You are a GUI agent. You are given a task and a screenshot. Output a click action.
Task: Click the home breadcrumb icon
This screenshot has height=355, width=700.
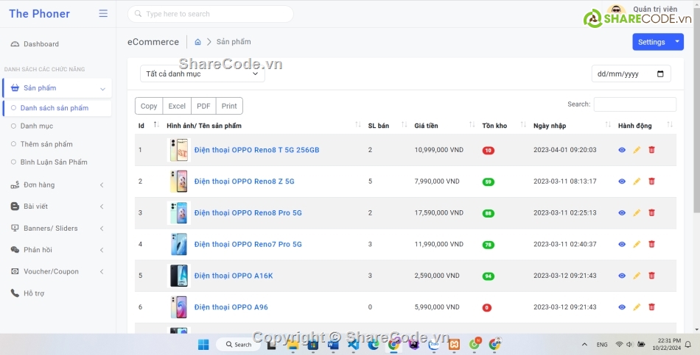[197, 42]
